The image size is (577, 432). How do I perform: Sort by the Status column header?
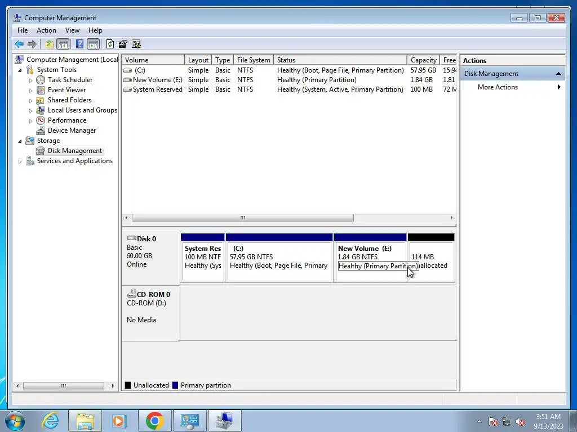click(x=340, y=60)
